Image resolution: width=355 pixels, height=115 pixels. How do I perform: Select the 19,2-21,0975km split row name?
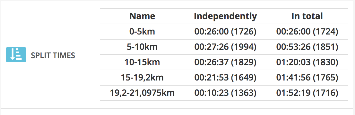[142, 93]
